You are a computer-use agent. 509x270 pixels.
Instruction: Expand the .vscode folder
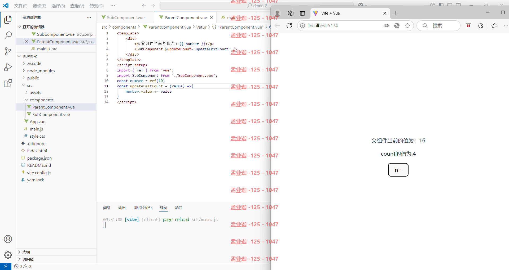[x=34, y=64]
